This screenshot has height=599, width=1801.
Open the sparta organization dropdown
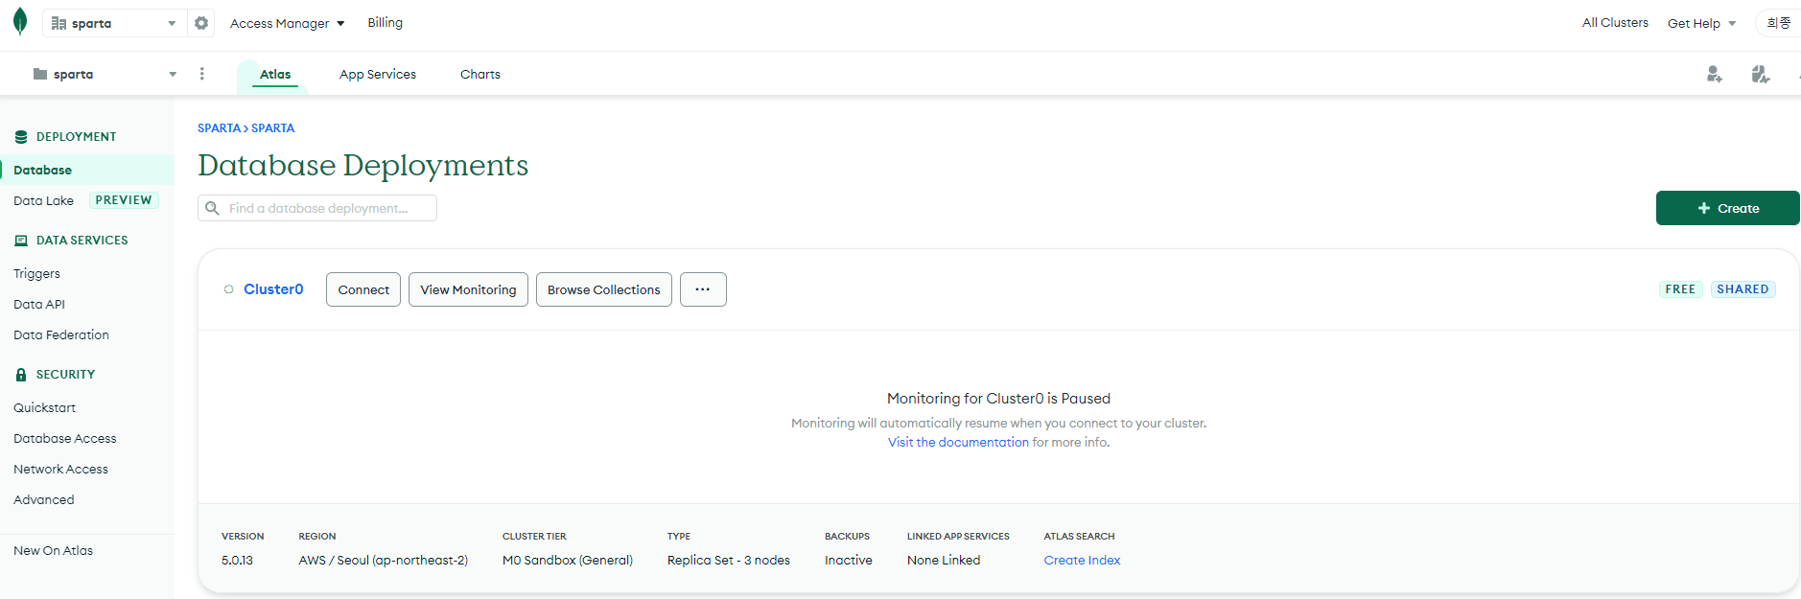pyautogui.click(x=114, y=23)
